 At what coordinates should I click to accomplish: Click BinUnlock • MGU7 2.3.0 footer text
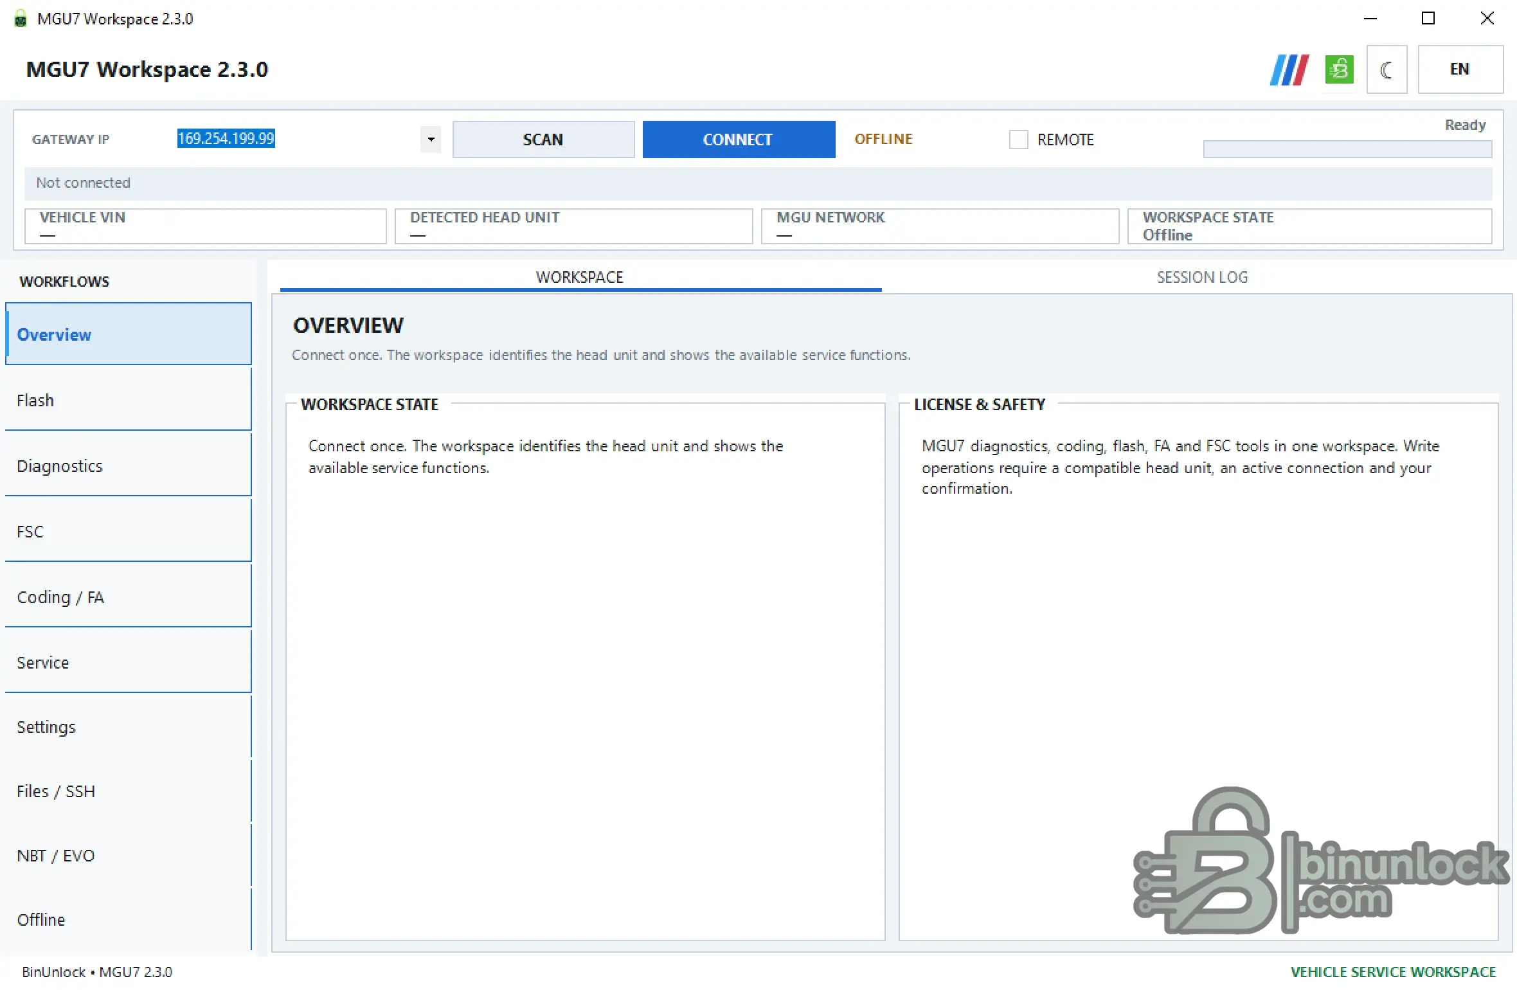pos(97,972)
